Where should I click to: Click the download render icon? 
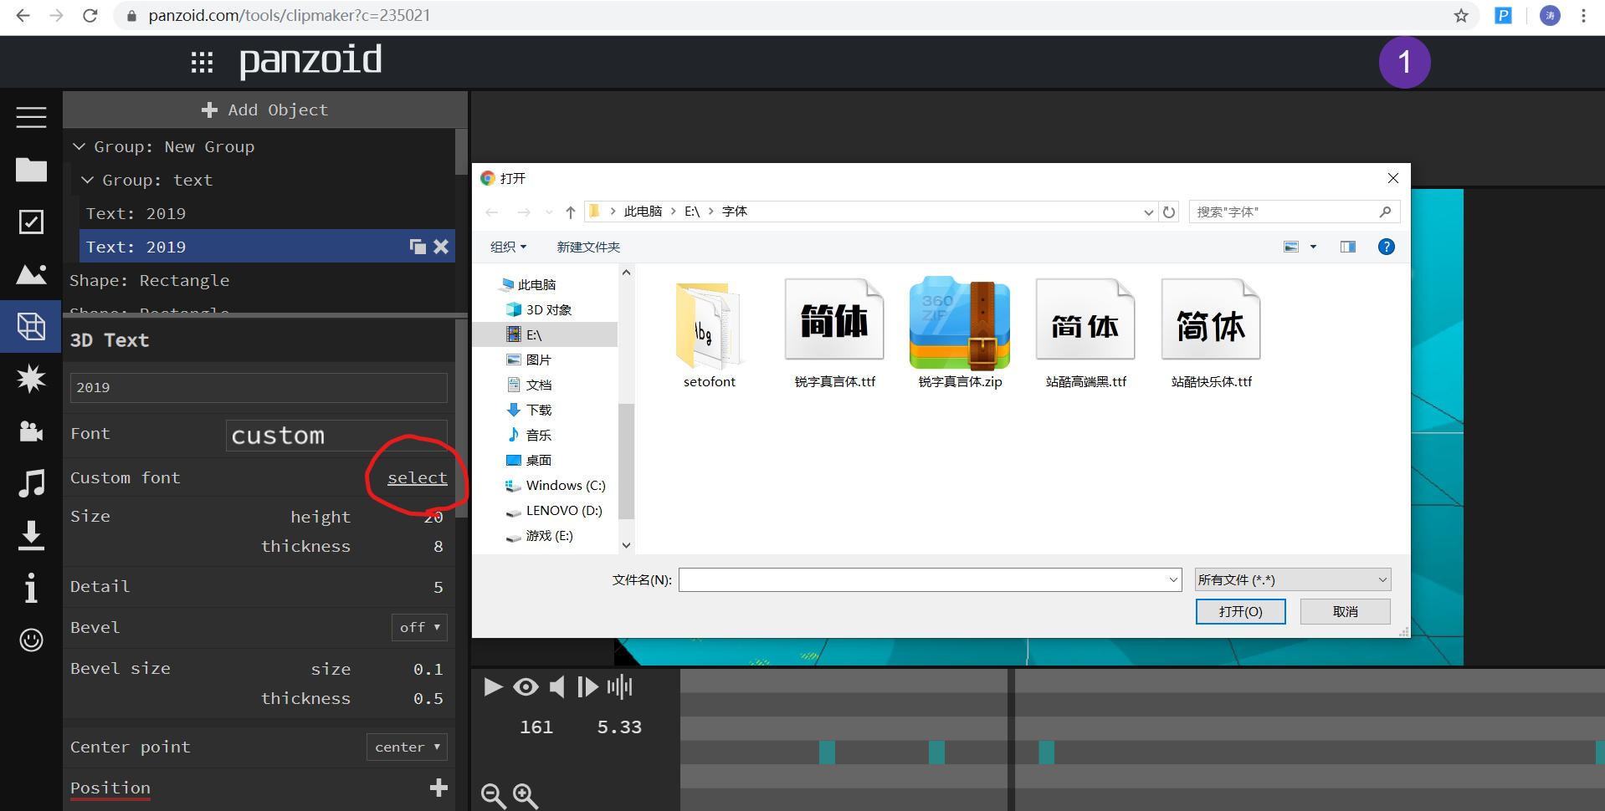coord(31,535)
